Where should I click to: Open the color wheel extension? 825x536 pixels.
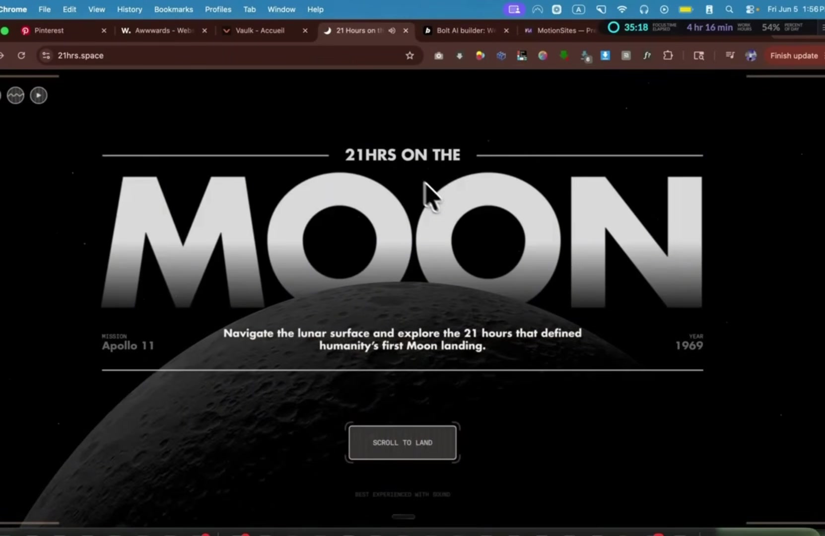(x=543, y=56)
